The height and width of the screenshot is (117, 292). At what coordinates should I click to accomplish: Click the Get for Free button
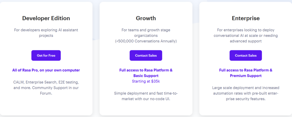(x=46, y=55)
